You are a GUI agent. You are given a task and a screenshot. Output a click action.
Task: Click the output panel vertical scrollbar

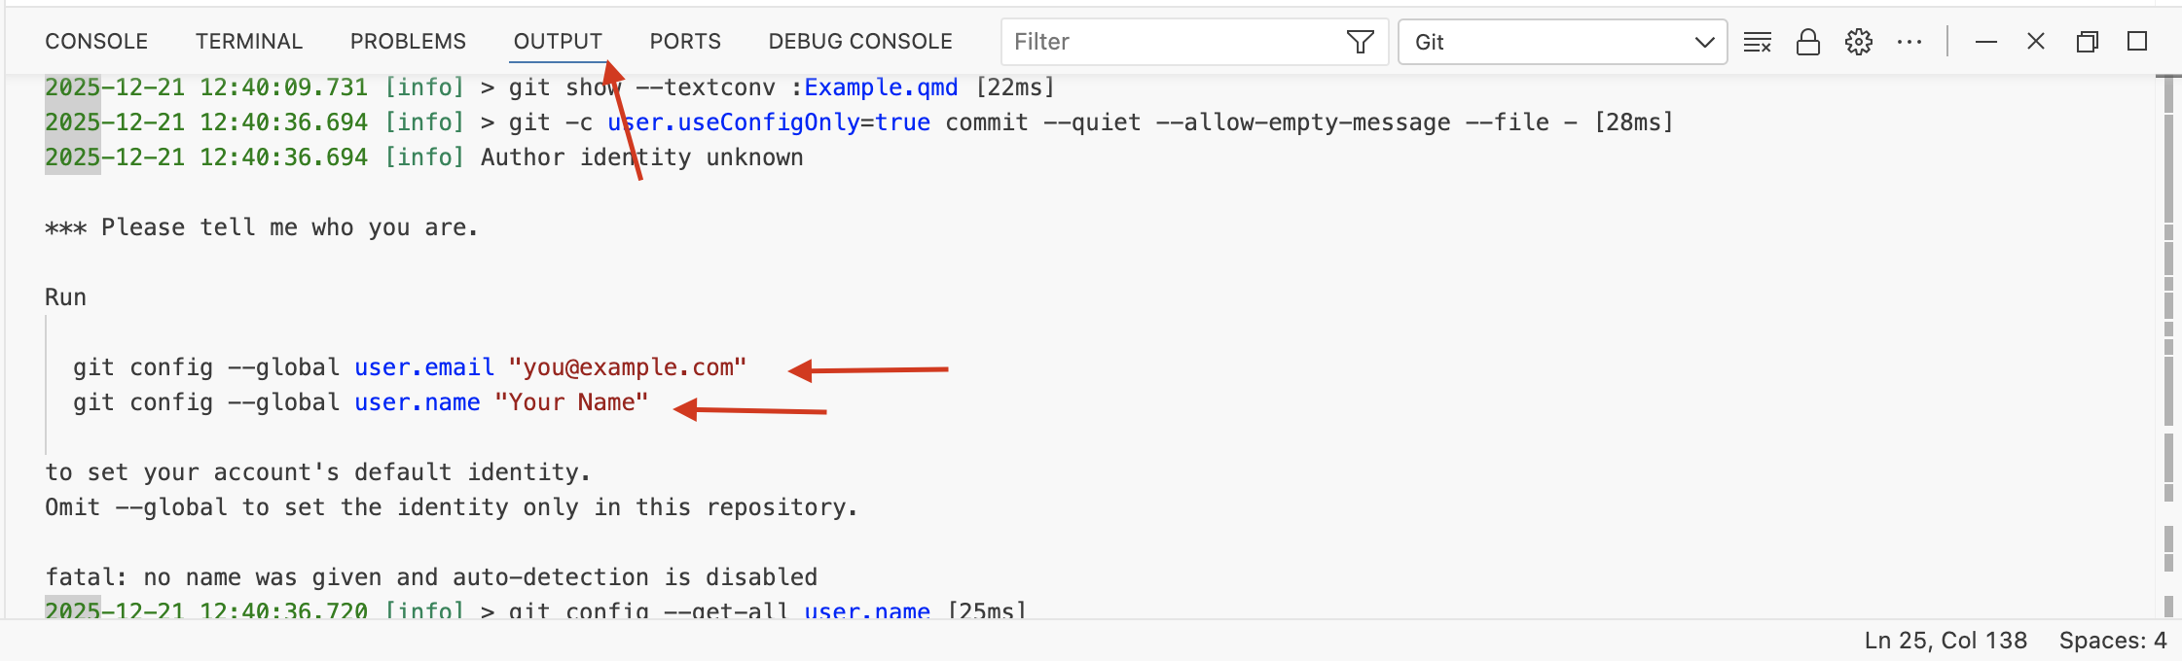coord(2167,292)
